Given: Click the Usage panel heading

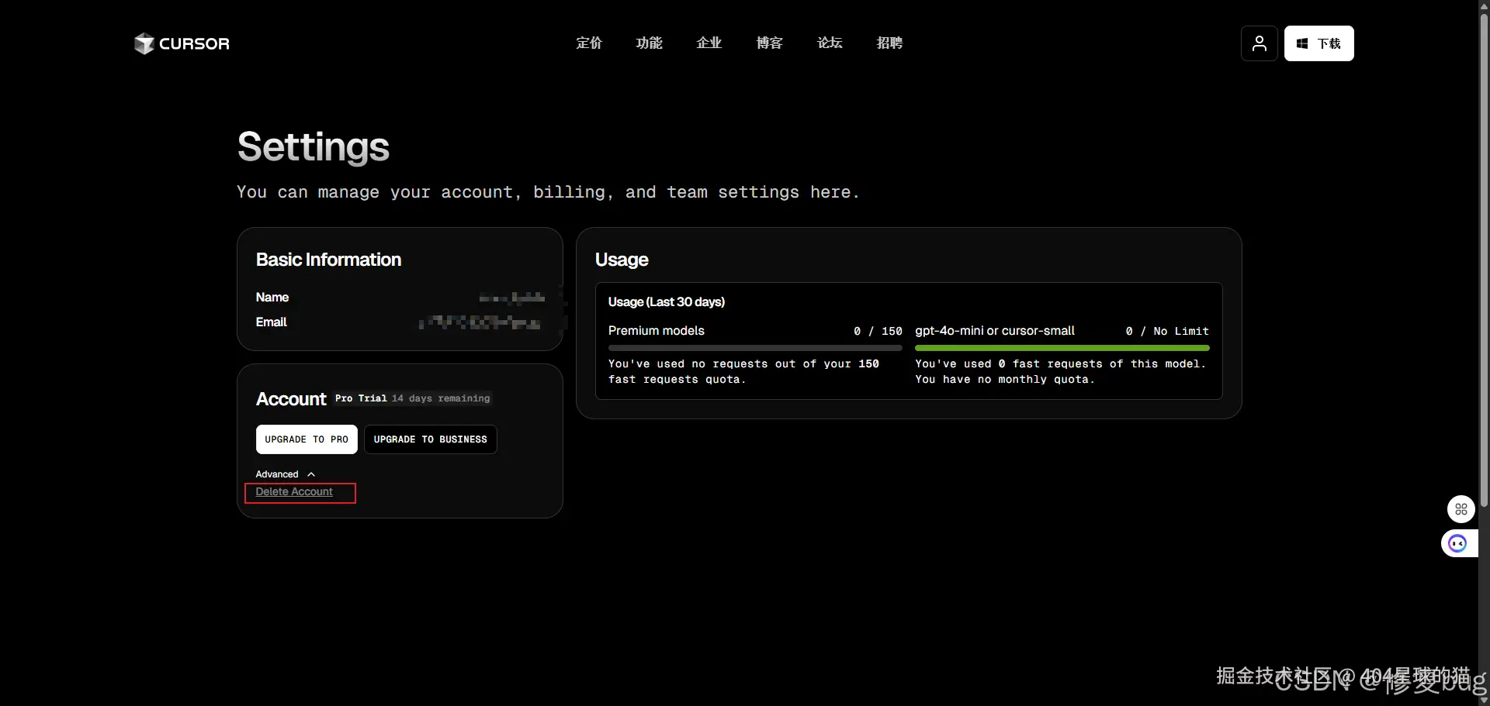Looking at the screenshot, I should pos(622,260).
